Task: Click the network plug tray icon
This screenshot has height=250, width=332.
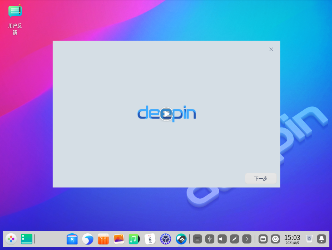Action: coord(234,239)
